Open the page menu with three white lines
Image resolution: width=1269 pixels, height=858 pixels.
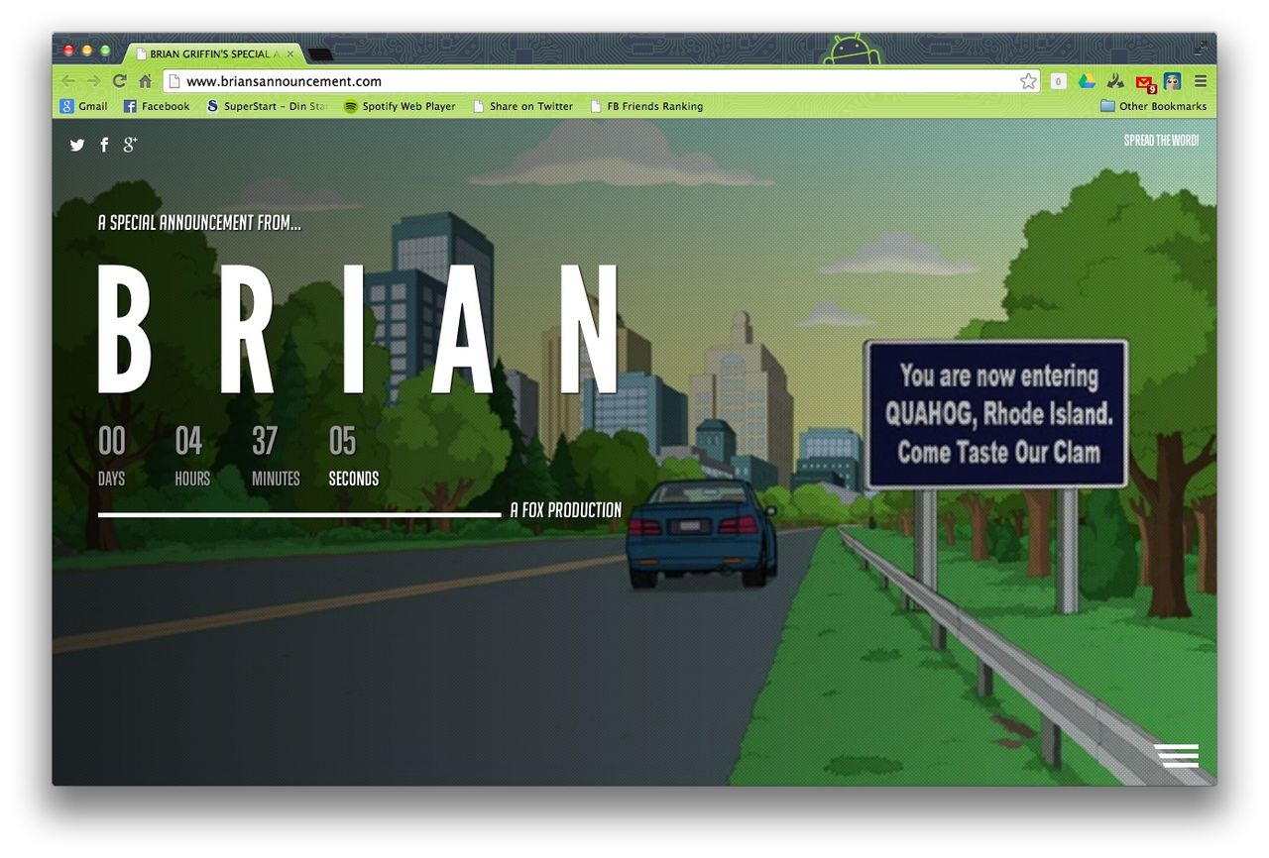tap(1177, 755)
